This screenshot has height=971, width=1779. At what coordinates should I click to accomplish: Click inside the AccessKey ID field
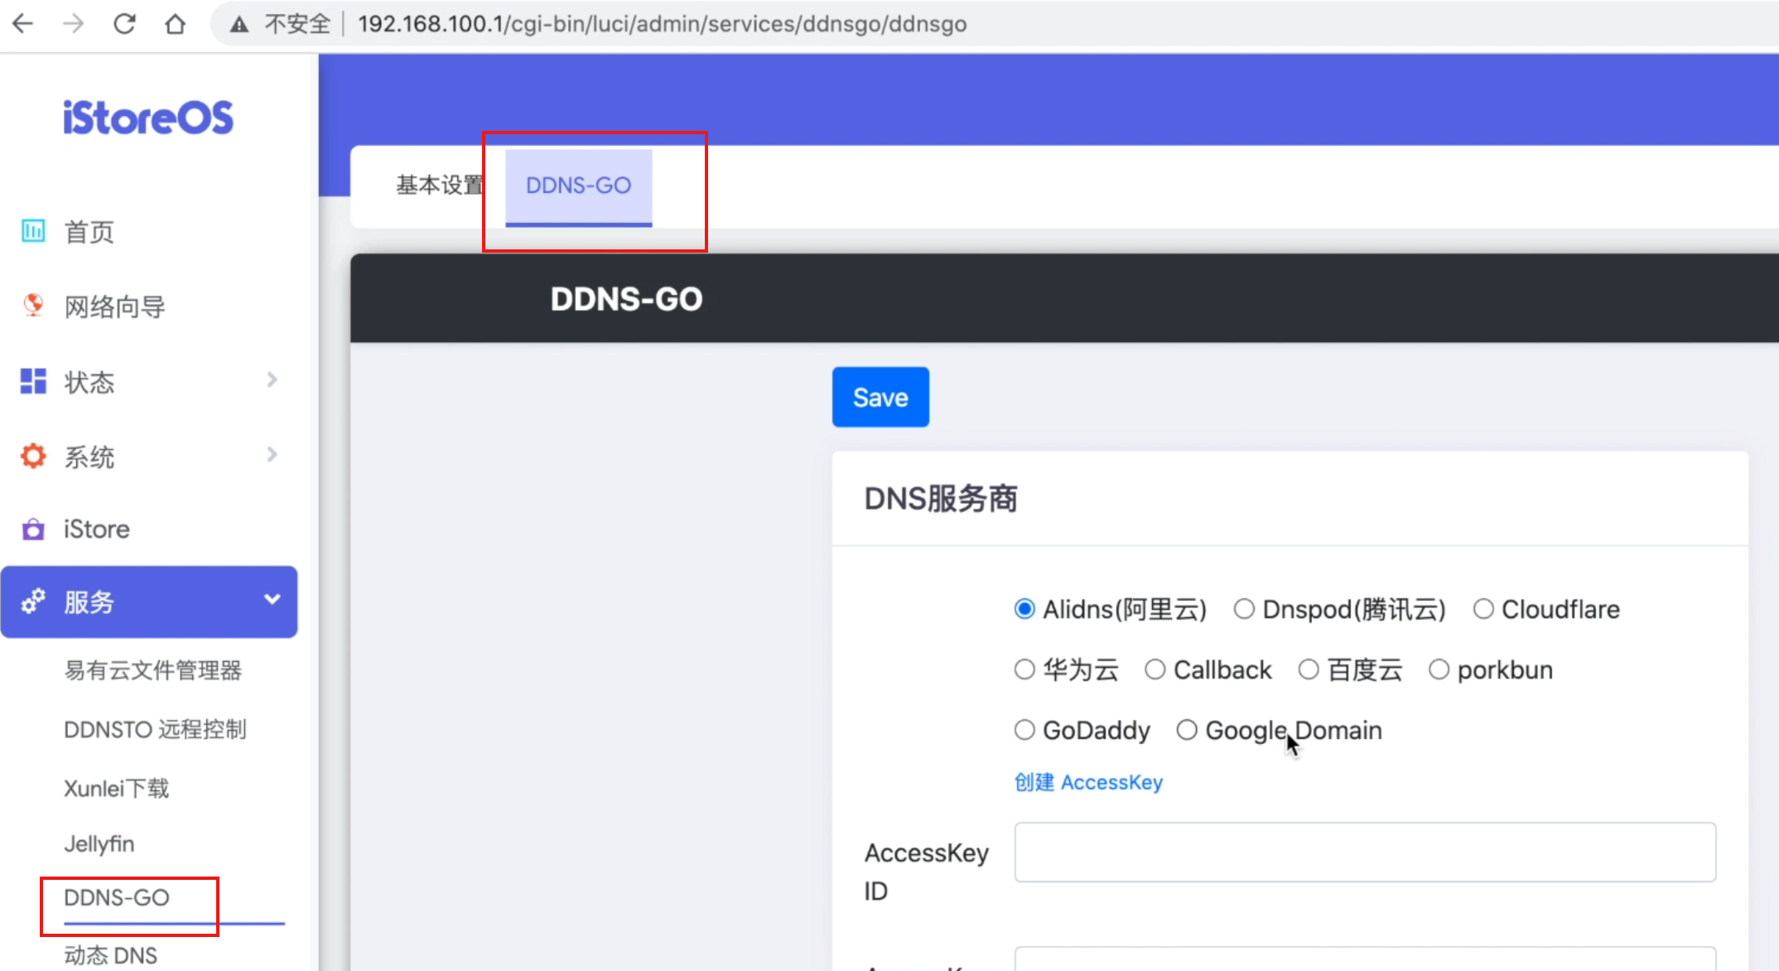[1365, 852]
